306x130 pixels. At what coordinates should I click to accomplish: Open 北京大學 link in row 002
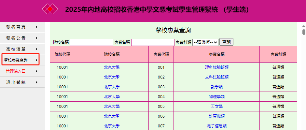(112, 77)
